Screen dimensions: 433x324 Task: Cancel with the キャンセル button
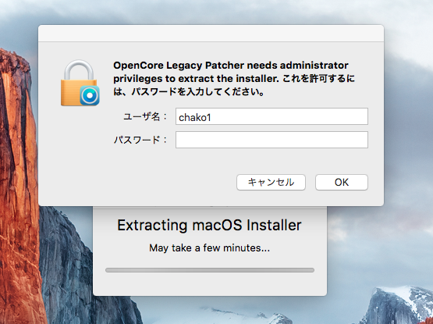pos(271,182)
